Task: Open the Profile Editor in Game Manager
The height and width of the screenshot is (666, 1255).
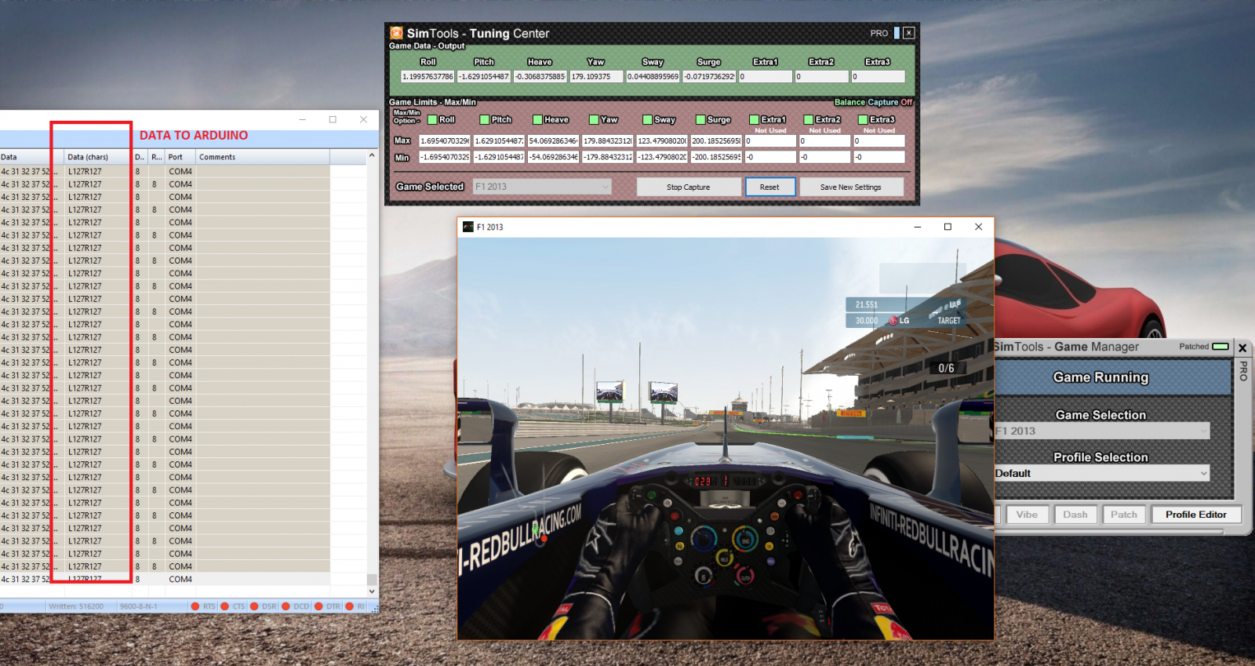Action: 1195,515
